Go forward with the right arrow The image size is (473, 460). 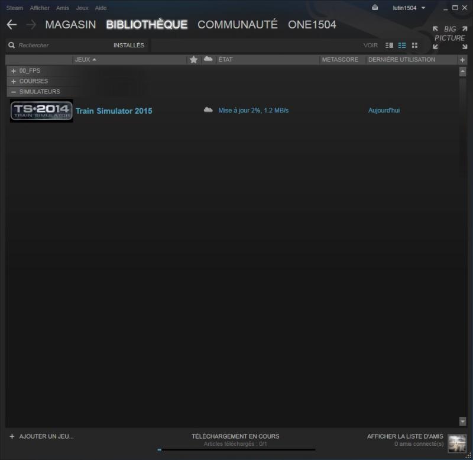pos(31,24)
